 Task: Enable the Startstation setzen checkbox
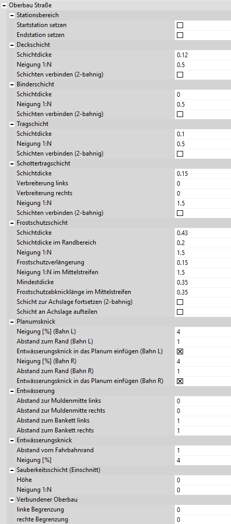pyautogui.click(x=180, y=25)
